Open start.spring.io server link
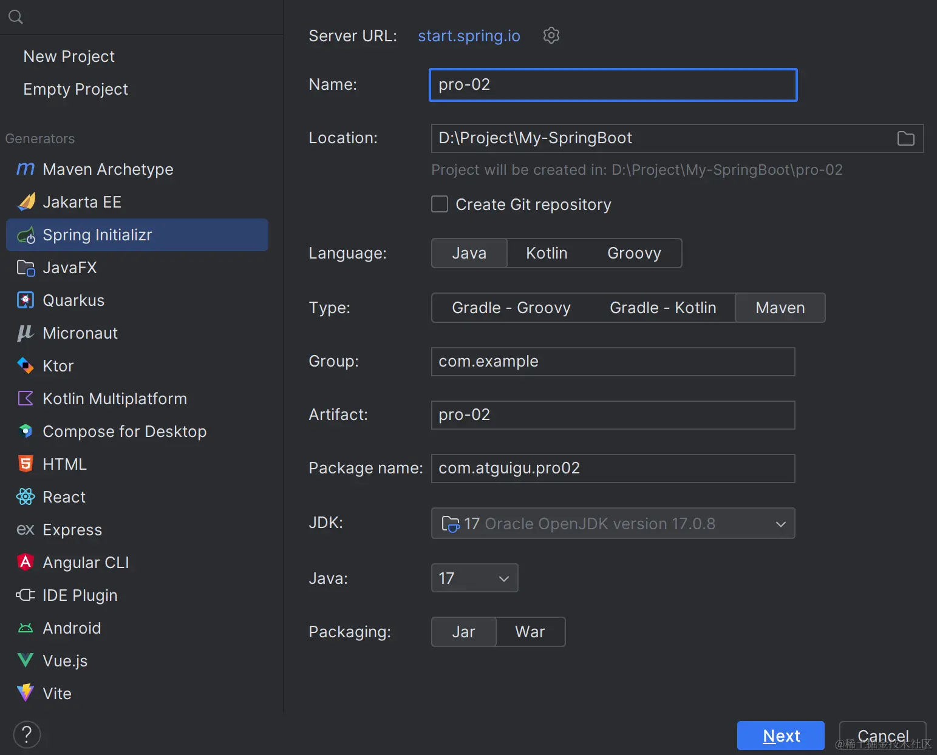 [x=469, y=36]
